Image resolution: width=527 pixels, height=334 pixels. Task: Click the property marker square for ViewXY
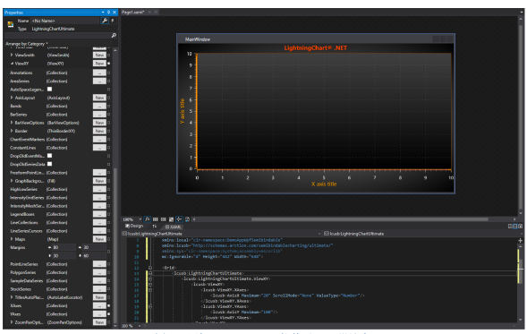pos(108,64)
